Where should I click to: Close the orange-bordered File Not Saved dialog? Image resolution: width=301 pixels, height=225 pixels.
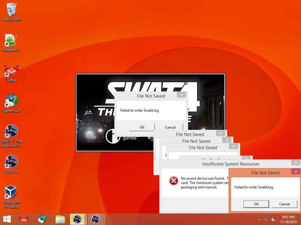point(296,171)
